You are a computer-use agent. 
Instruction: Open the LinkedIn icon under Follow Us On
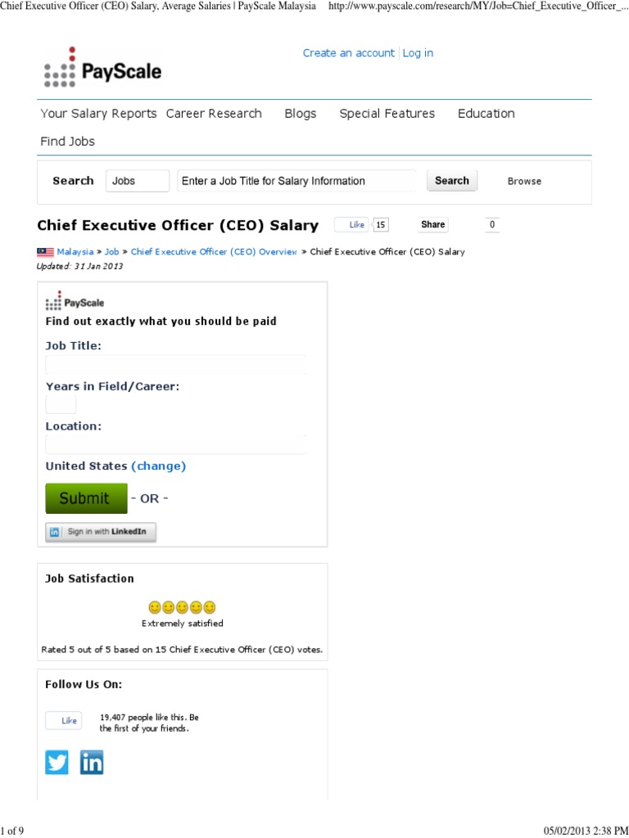click(92, 763)
